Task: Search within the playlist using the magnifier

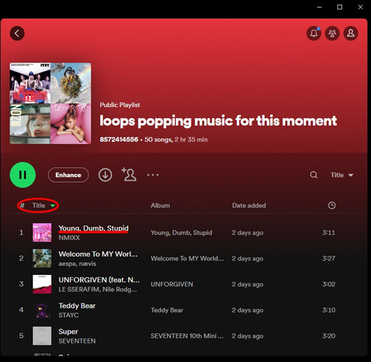Action: [x=314, y=175]
